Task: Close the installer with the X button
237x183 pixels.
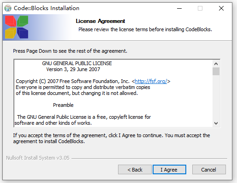Action: point(221,8)
